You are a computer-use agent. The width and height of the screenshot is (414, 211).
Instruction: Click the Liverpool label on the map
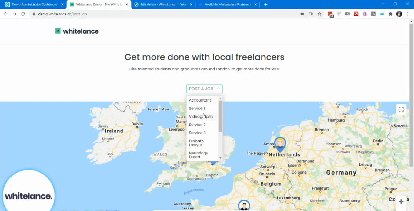coord(177,129)
